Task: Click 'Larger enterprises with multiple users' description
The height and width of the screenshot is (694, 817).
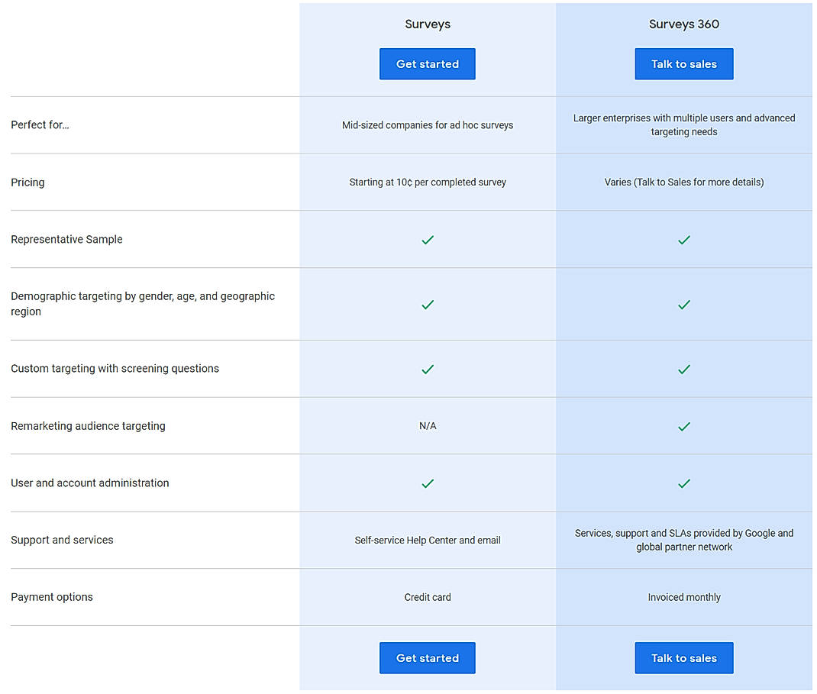Action: [x=683, y=125]
